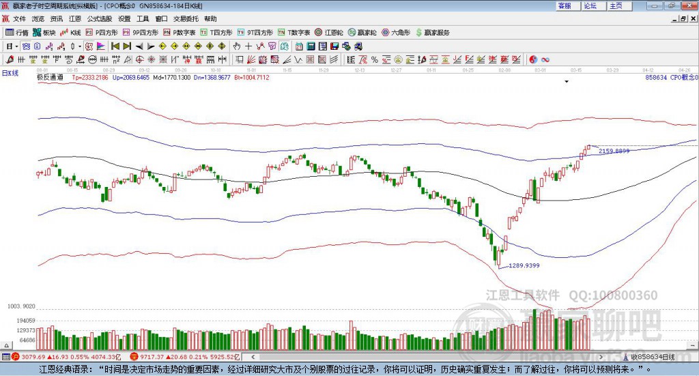Click the 日K线 label at chart corner
This screenshot has width=699, height=376.
tap(10, 73)
